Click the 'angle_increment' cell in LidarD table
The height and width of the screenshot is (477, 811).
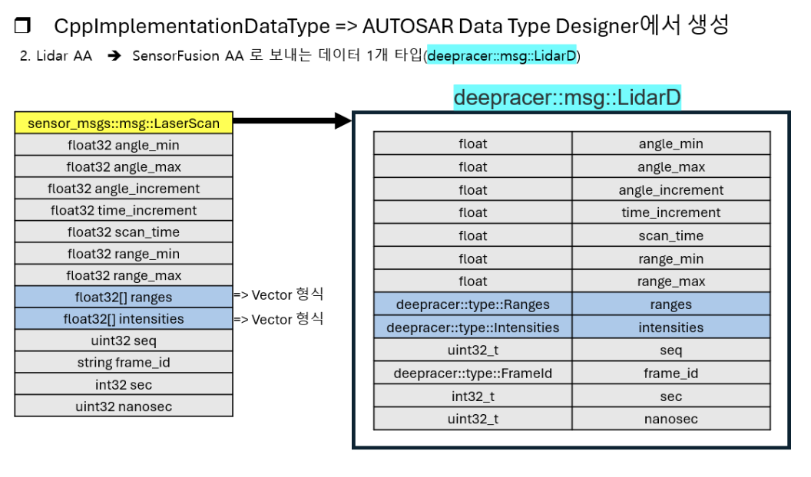pos(670,189)
